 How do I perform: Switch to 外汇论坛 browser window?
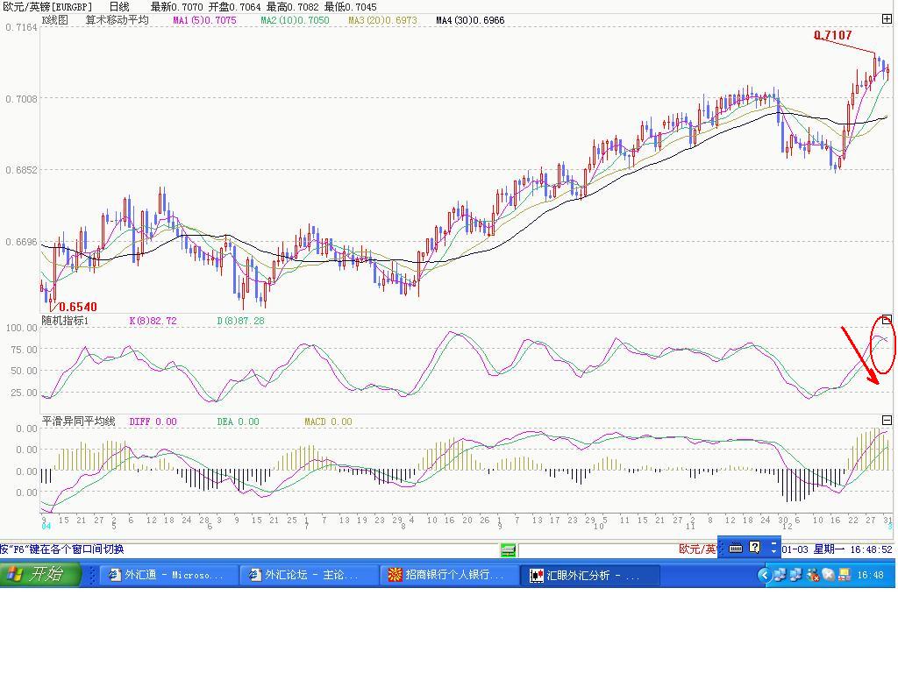pyautogui.click(x=307, y=575)
